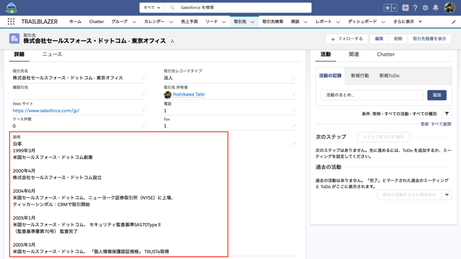Edit the Web サイト field with its pencil

coord(143,110)
